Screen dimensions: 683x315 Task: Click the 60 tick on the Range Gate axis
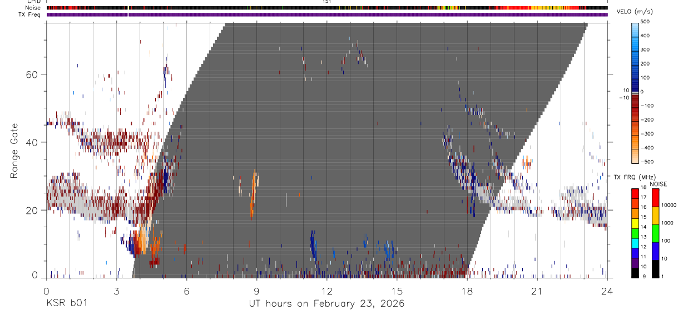[33, 74]
